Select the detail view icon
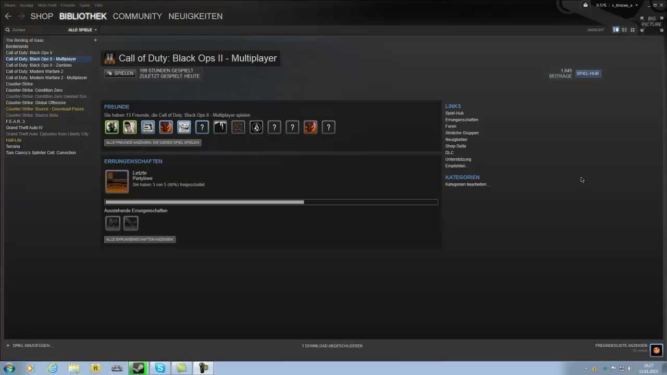The width and height of the screenshot is (667, 375). click(x=615, y=30)
